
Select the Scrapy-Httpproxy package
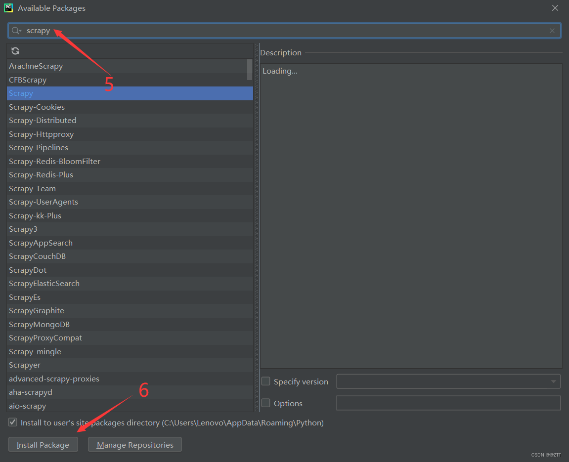[130, 134]
